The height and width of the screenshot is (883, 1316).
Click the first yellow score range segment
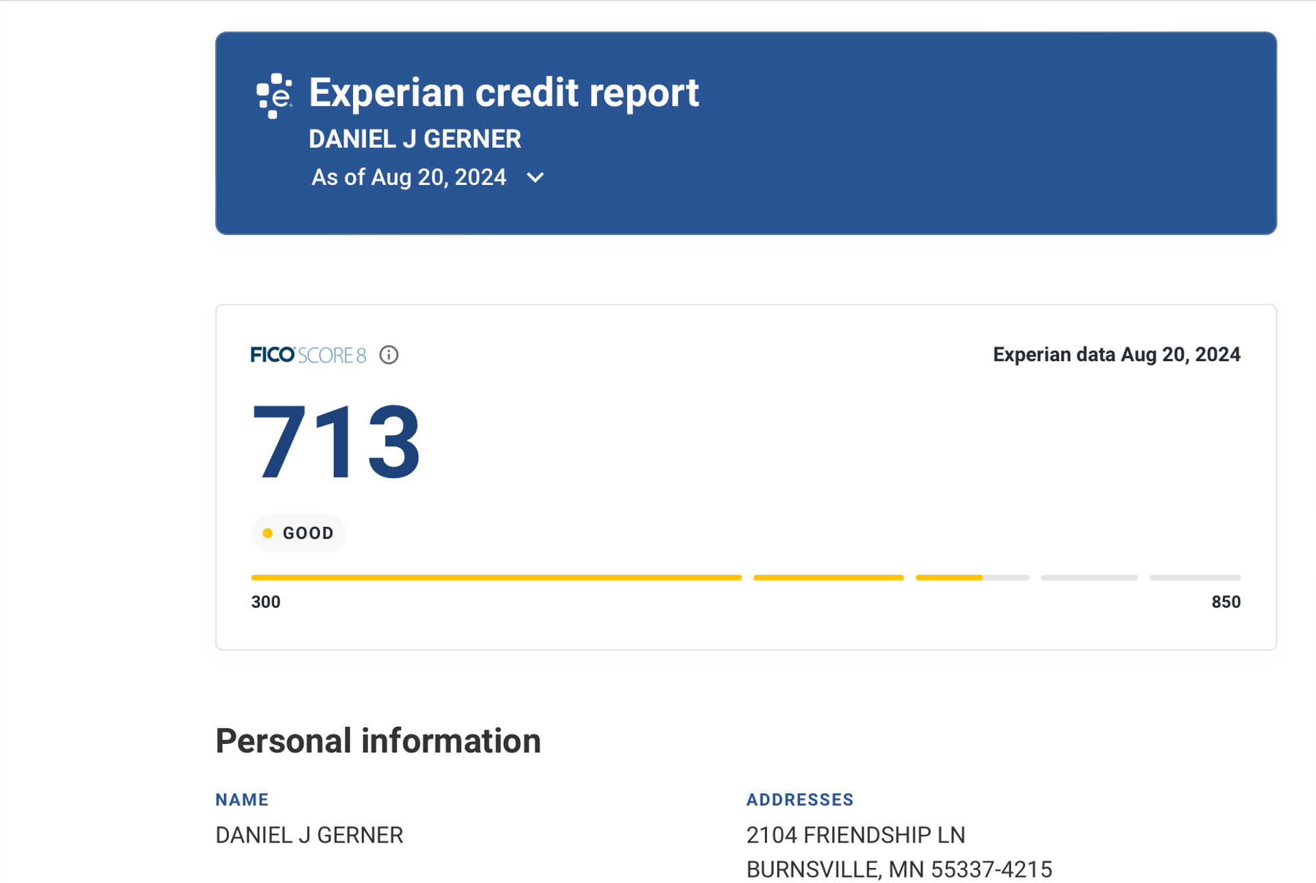coord(496,577)
